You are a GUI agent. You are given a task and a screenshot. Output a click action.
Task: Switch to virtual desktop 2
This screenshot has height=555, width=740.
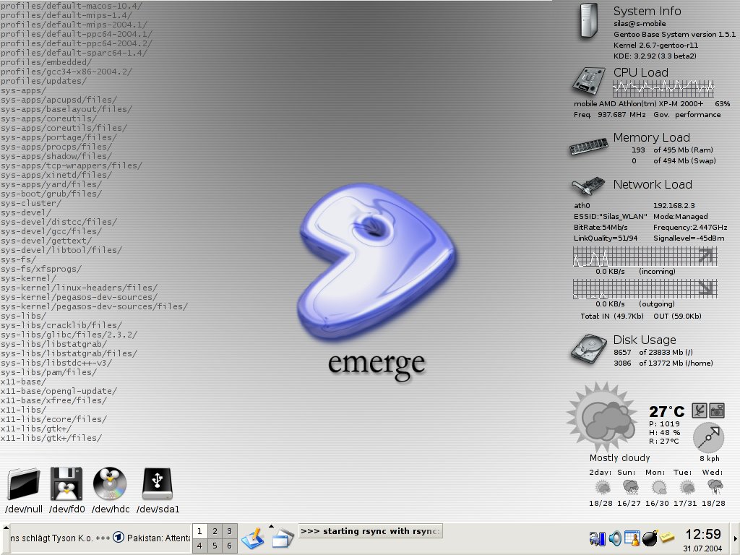click(x=215, y=531)
